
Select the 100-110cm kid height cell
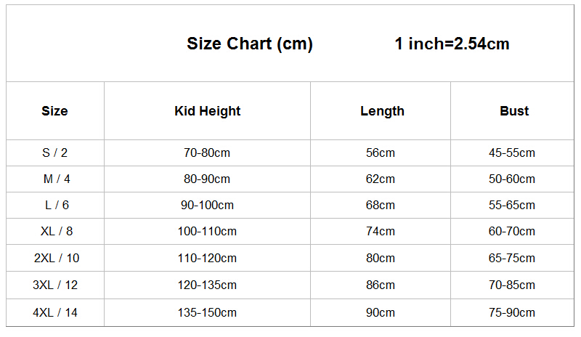[x=207, y=232]
